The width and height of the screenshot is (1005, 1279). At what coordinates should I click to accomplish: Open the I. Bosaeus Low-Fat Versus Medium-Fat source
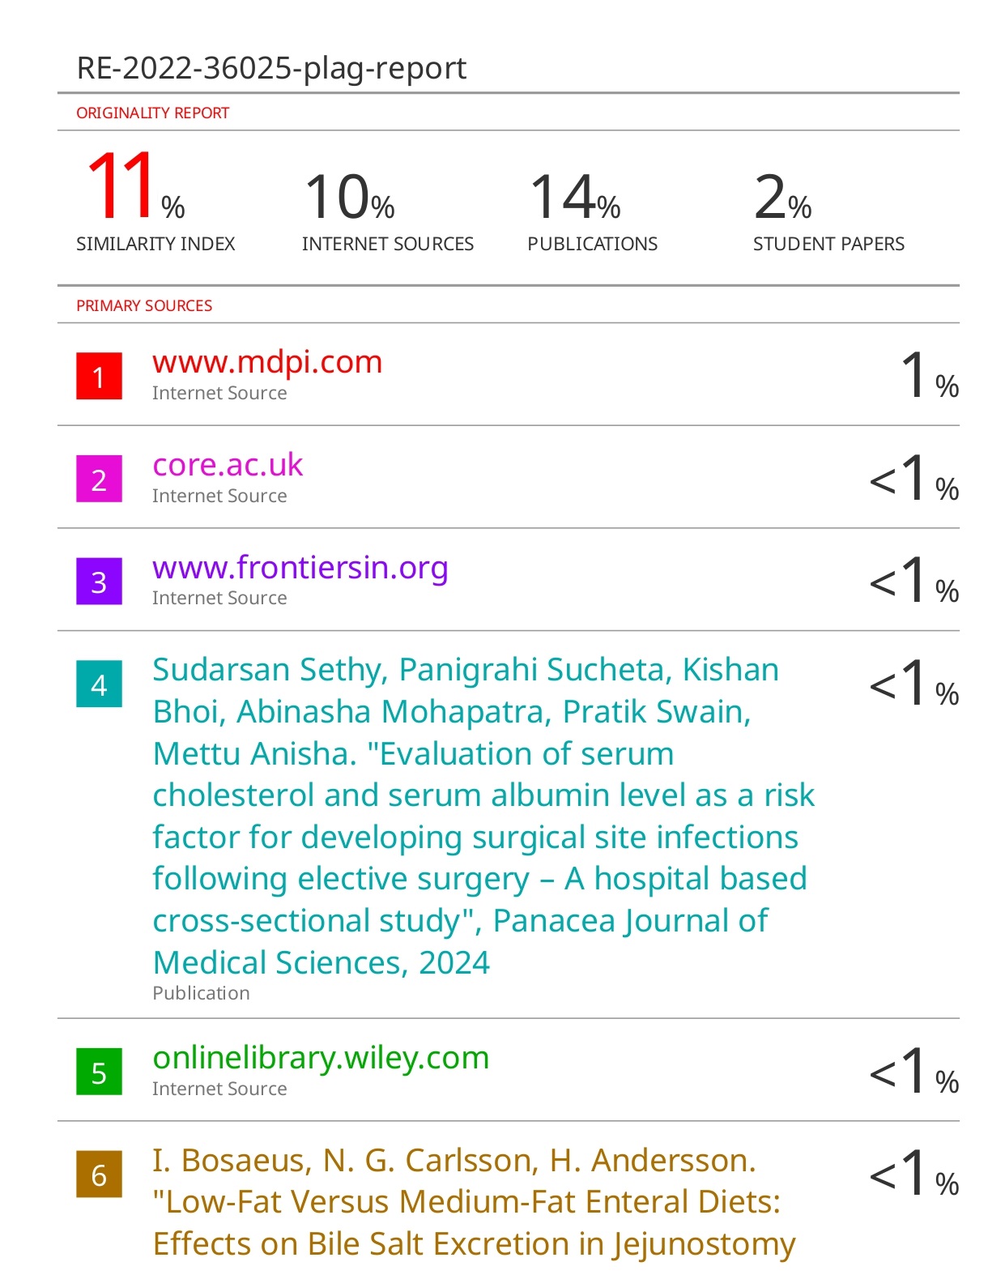474,1202
